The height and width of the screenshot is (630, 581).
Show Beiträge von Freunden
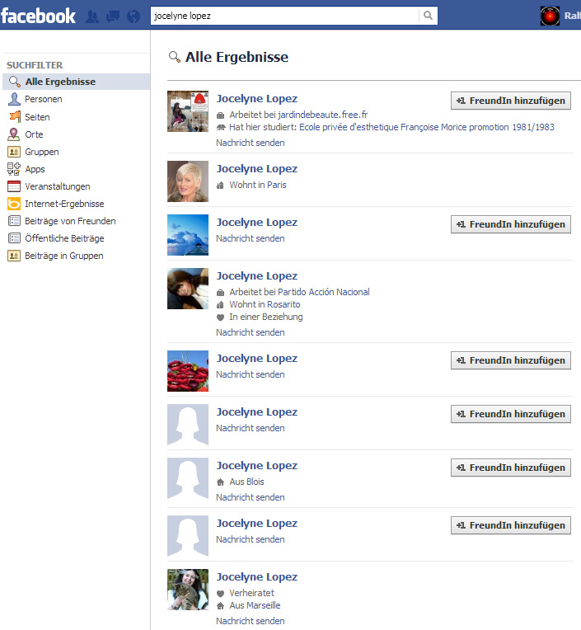click(x=70, y=221)
